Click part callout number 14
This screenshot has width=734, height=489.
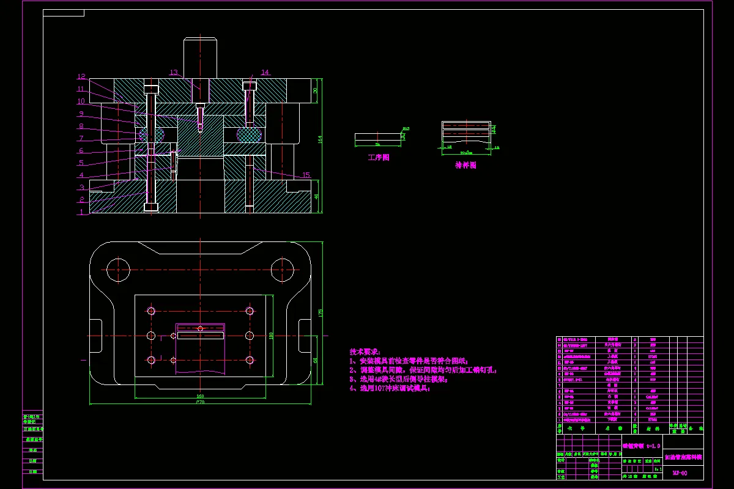(265, 72)
